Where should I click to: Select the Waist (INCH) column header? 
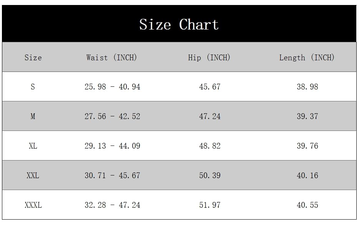[111, 58]
